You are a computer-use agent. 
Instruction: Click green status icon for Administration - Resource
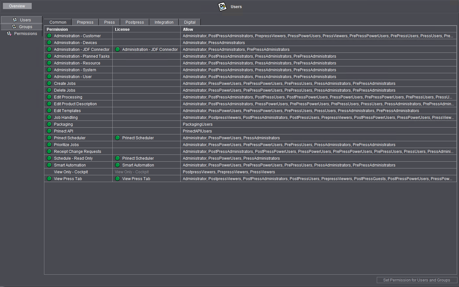[x=49, y=63]
